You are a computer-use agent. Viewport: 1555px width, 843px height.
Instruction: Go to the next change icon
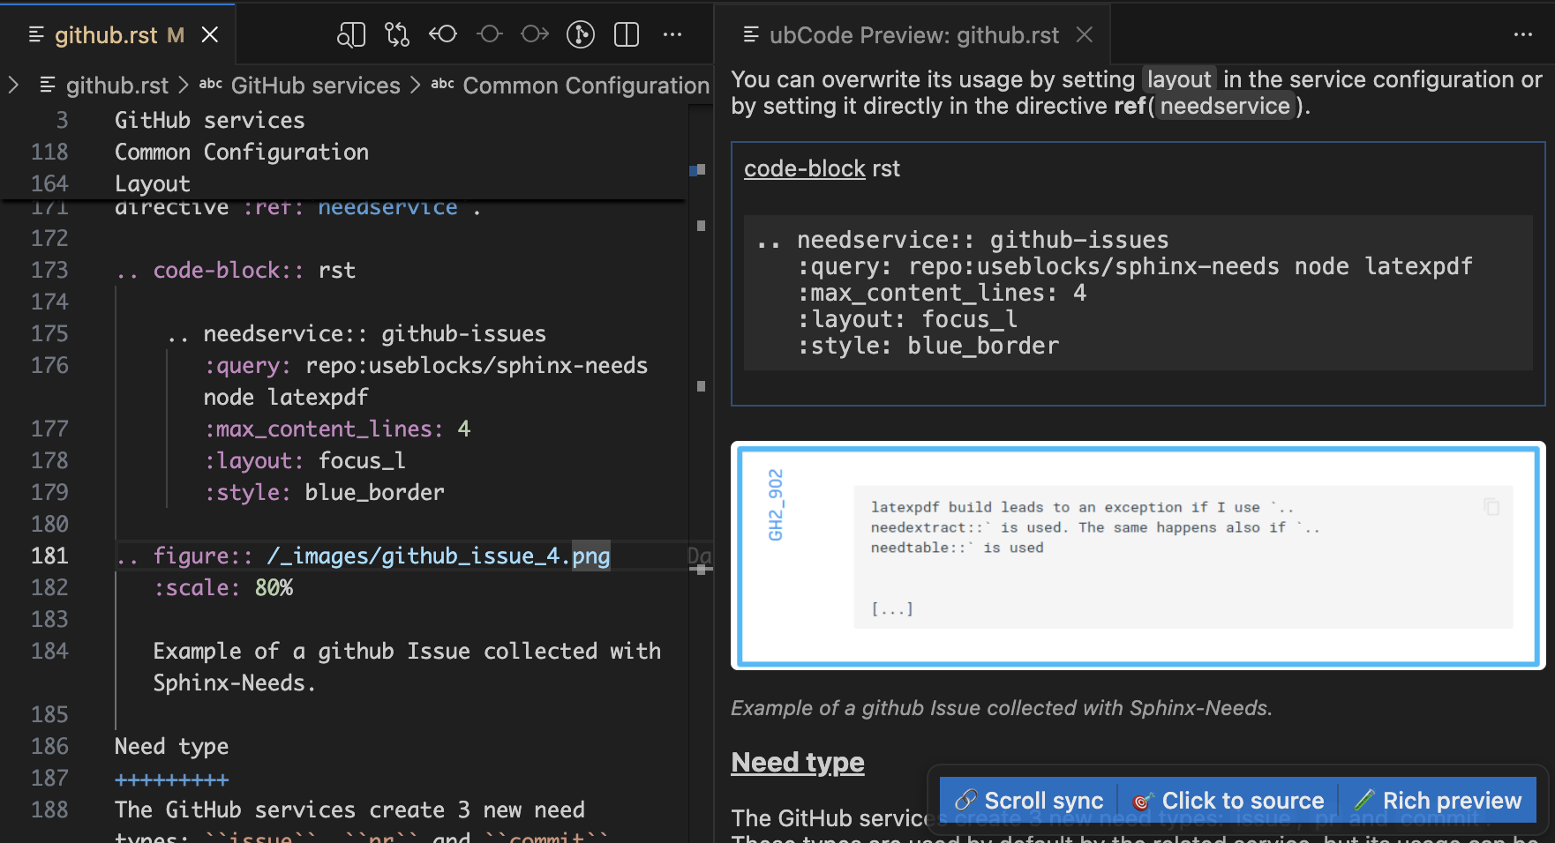[x=535, y=34]
